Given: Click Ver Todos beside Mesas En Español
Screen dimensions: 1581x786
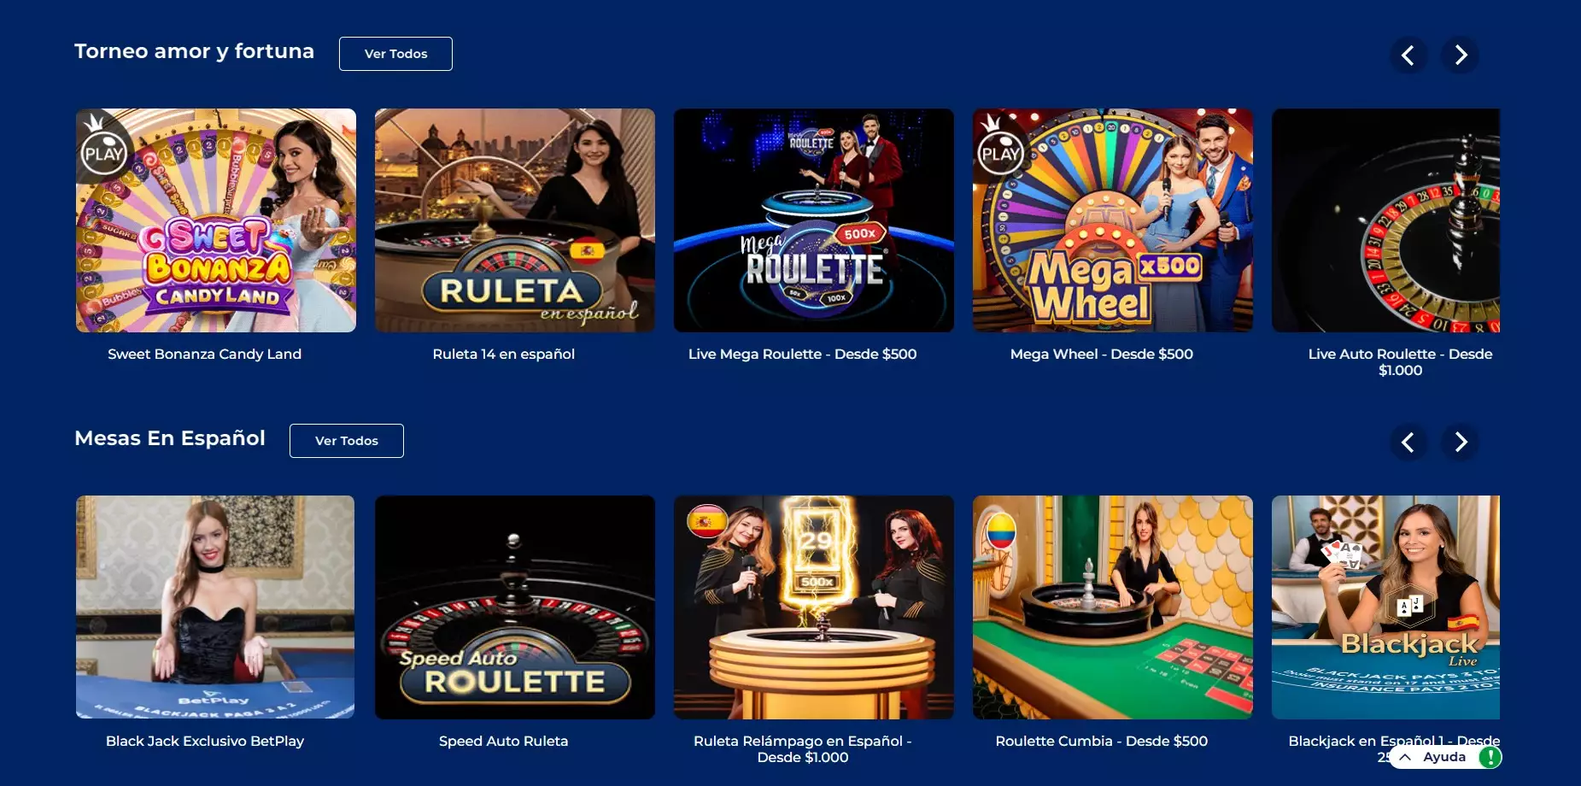Looking at the screenshot, I should pos(346,441).
